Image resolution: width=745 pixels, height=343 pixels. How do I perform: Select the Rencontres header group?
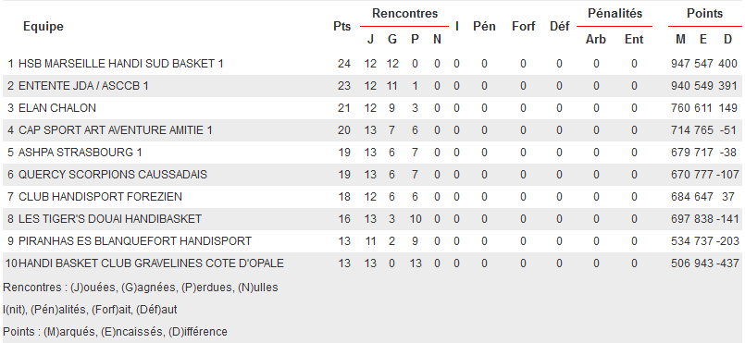tap(404, 13)
